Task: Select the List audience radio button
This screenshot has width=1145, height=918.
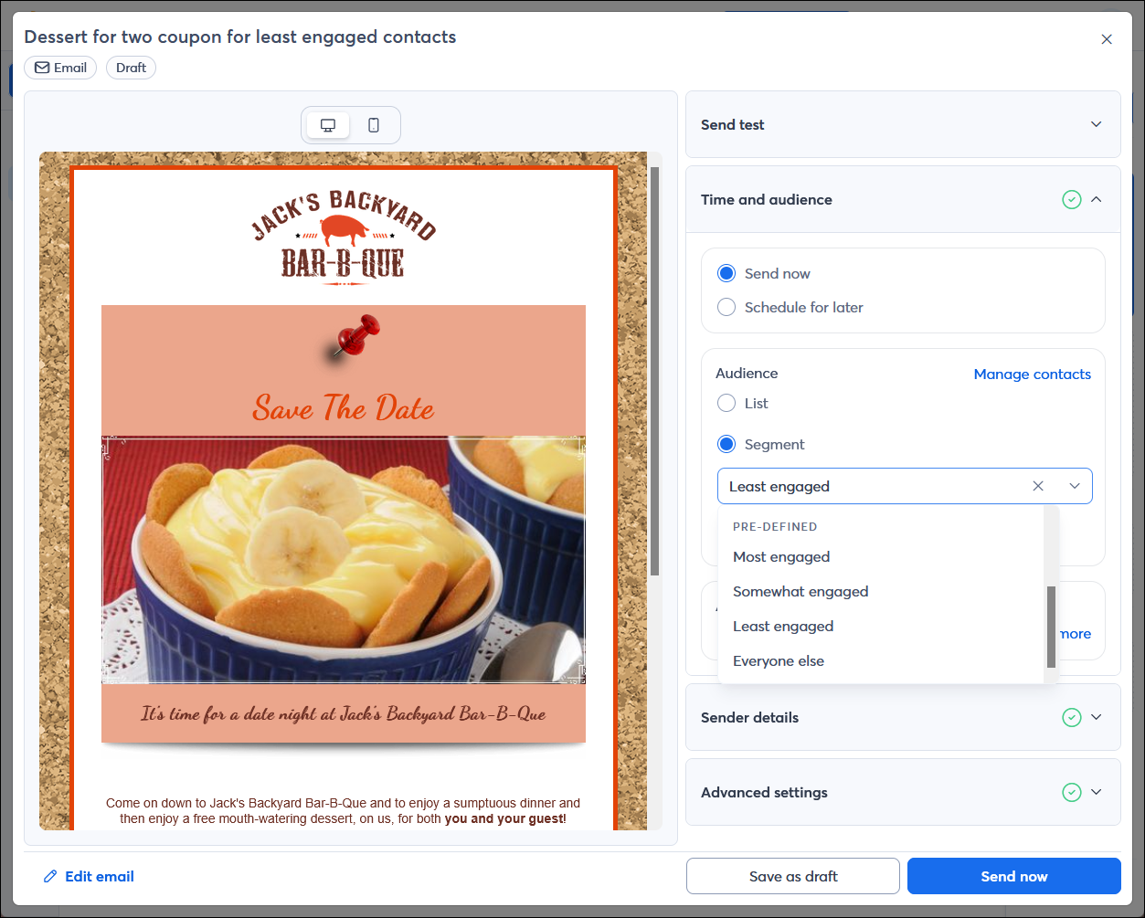Action: click(x=726, y=403)
